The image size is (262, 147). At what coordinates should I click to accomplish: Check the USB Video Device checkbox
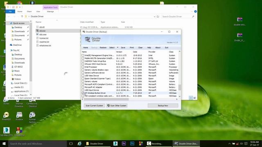coord(83,76)
